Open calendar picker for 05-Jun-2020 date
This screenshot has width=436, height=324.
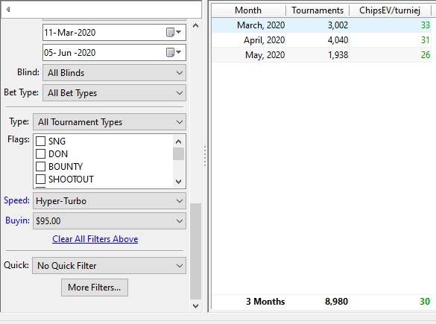click(174, 52)
